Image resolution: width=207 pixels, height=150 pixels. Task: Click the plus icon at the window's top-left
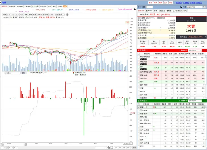1,3
